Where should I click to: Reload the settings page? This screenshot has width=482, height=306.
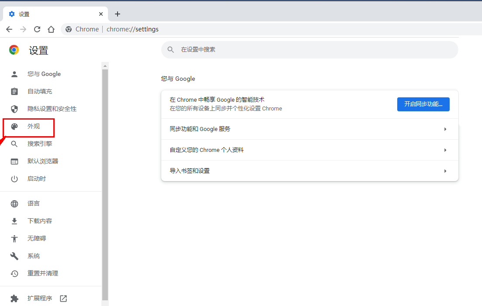37,29
